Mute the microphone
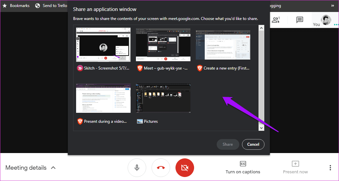Image resolution: width=339 pixels, height=181 pixels. pos(137,168)
